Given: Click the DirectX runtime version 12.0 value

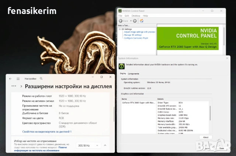Looking at the screenshot, I should pyautogui.click(x=149, y=88).
